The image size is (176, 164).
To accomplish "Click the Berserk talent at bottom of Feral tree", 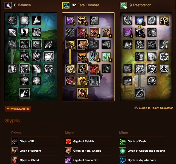I will (x=82, y=93).
